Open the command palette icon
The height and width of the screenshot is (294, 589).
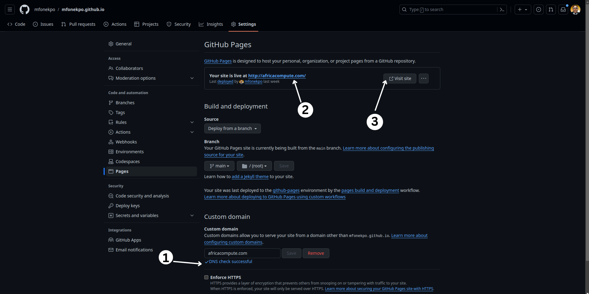coord(502,10)
